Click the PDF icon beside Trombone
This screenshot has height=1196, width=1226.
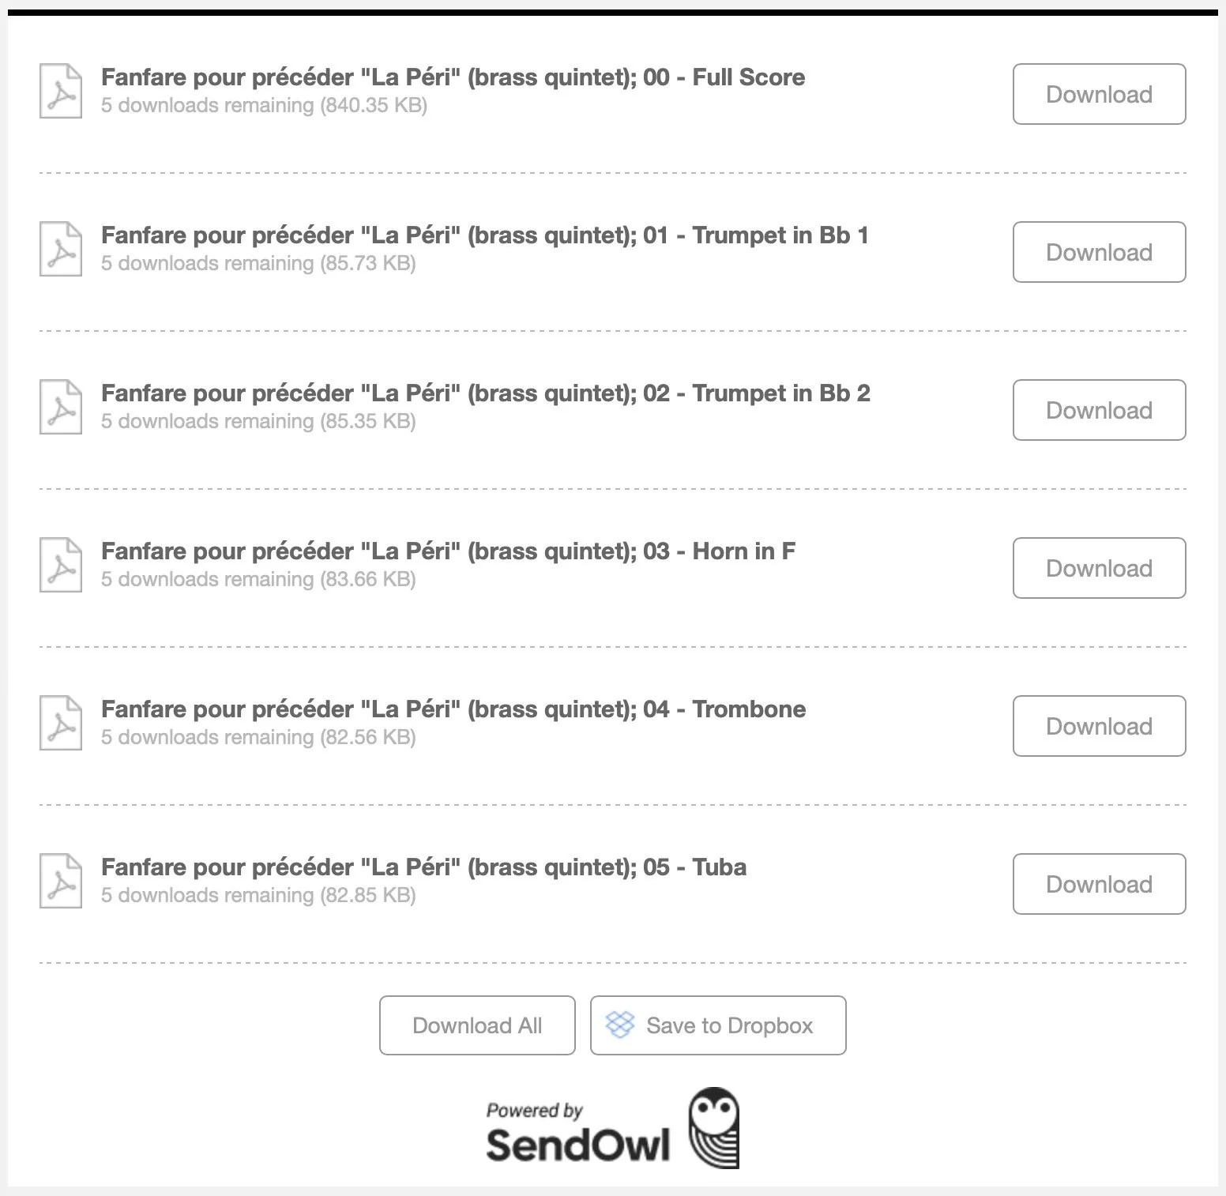(61, 723)
